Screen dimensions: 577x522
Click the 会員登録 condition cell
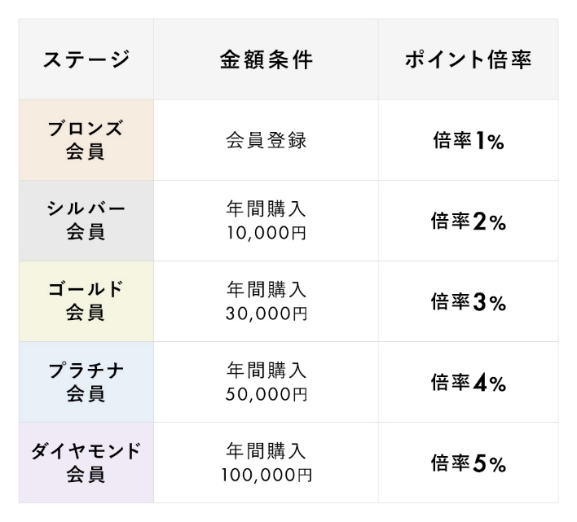[x=266, y=140]
